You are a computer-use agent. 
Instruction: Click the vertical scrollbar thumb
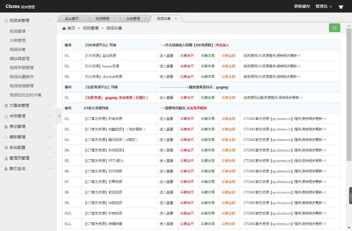click(x=349, y=94)
